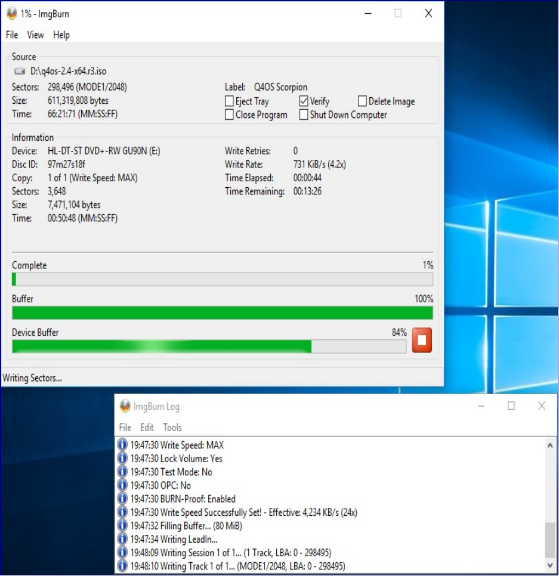Click '19:47:32 Filling Buffer... (80 MiB)' log entry
This screenshot has height=576, width=559.
point(186,525)
